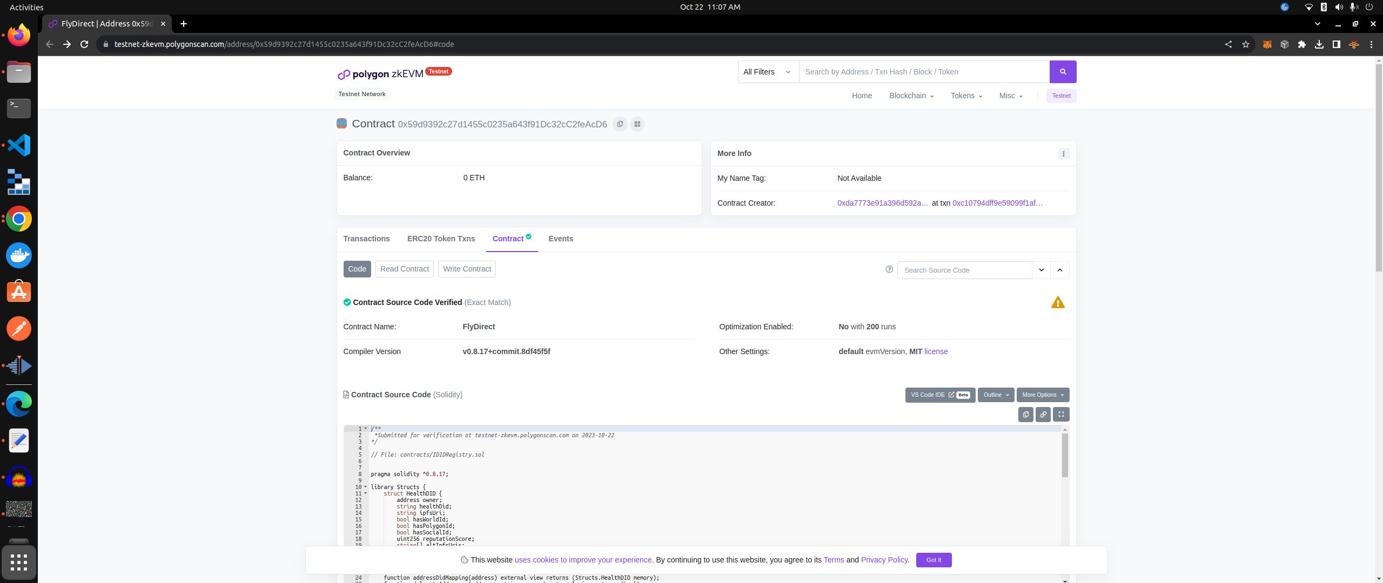Focus the Search by Address field
The height and width of the screenshot is (583, 1383).
[924, 72]
